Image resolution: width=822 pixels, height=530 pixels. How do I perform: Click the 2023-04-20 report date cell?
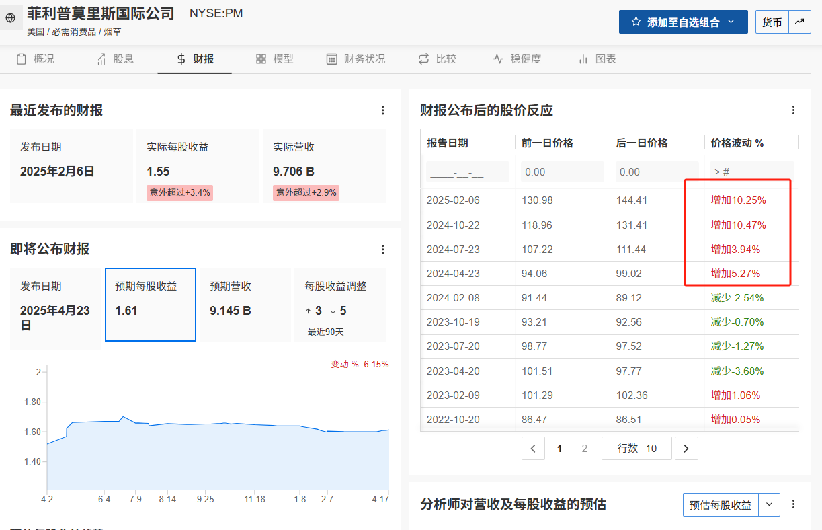pyautogui.click(x=453, y=371)
